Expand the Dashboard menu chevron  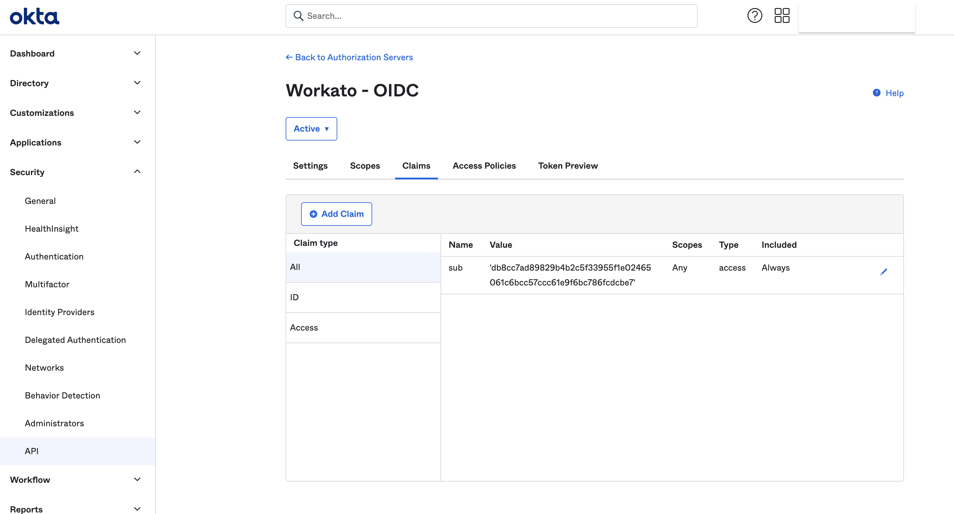[x=137, y=53]
